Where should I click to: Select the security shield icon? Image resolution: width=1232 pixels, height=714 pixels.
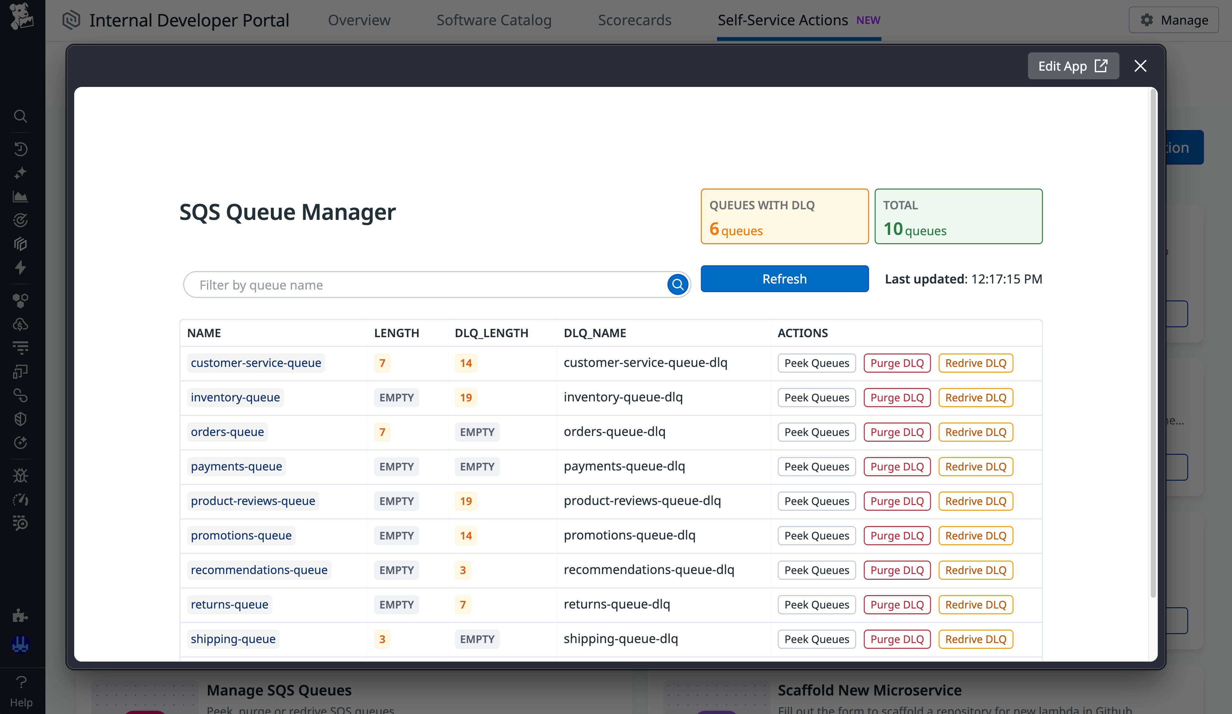20,419
